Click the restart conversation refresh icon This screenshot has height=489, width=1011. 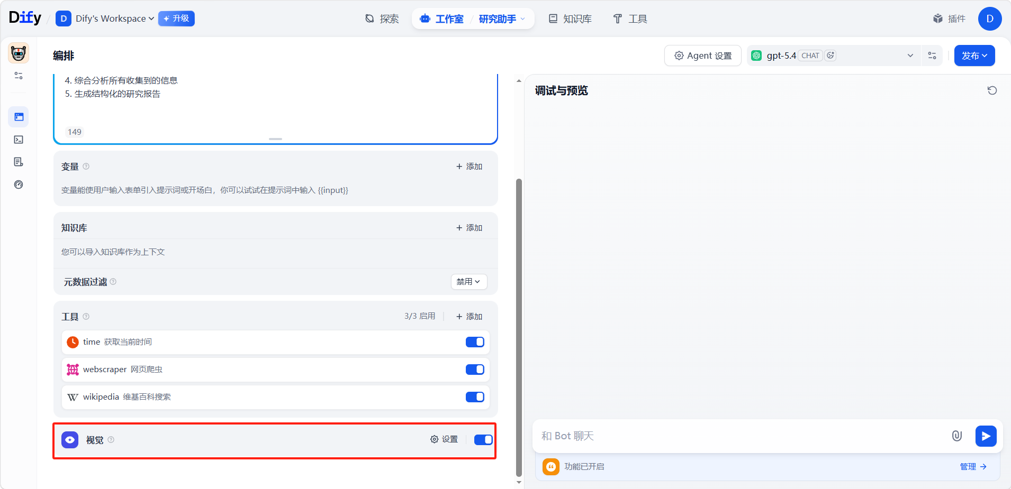[992, 90]
